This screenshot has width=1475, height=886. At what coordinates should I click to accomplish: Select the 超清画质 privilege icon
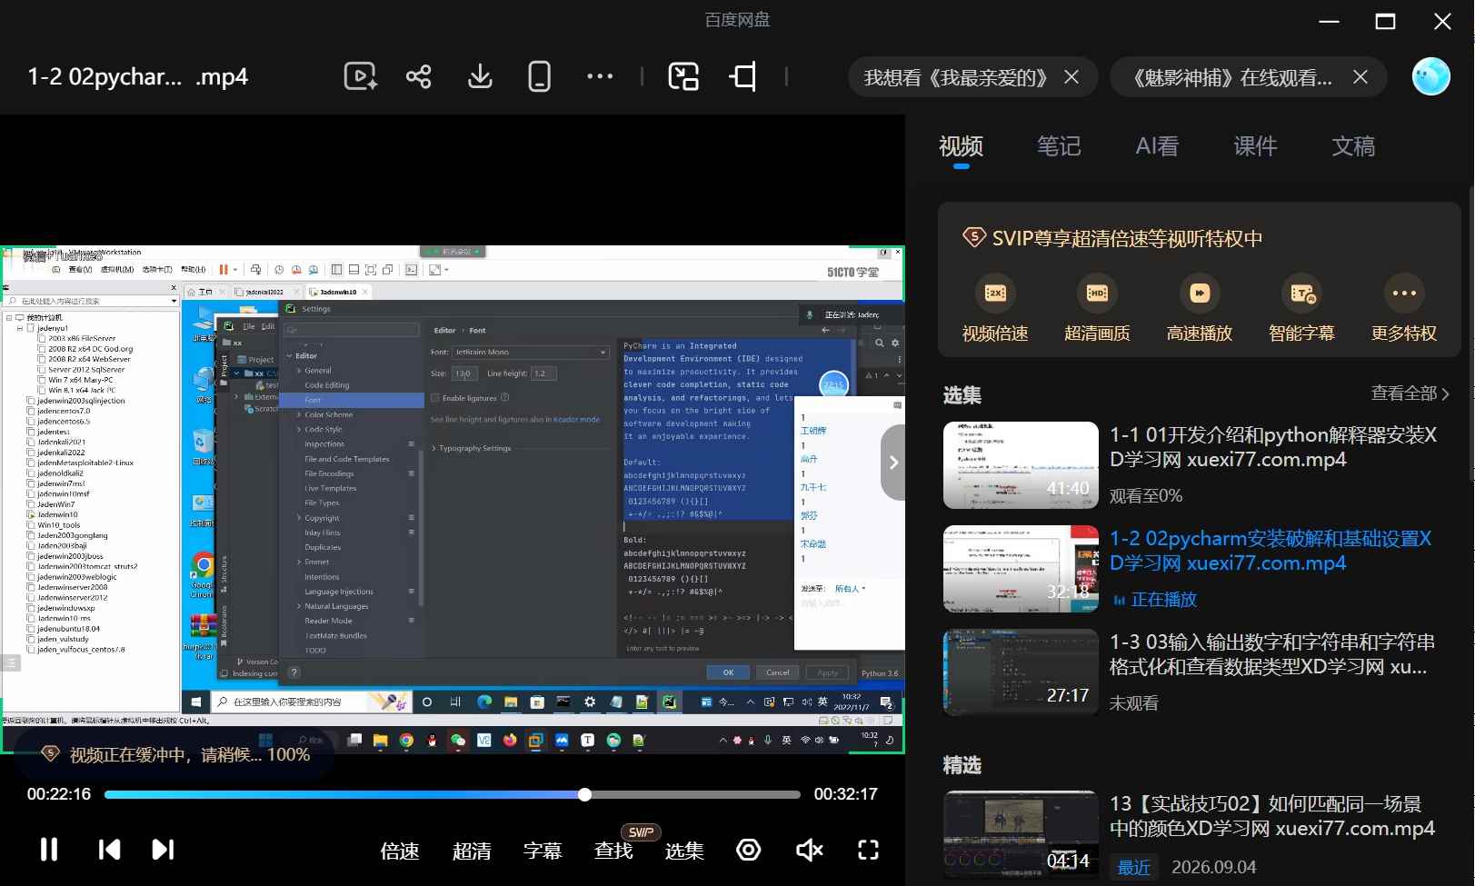pyautogui.click(x=1097, y=293)
